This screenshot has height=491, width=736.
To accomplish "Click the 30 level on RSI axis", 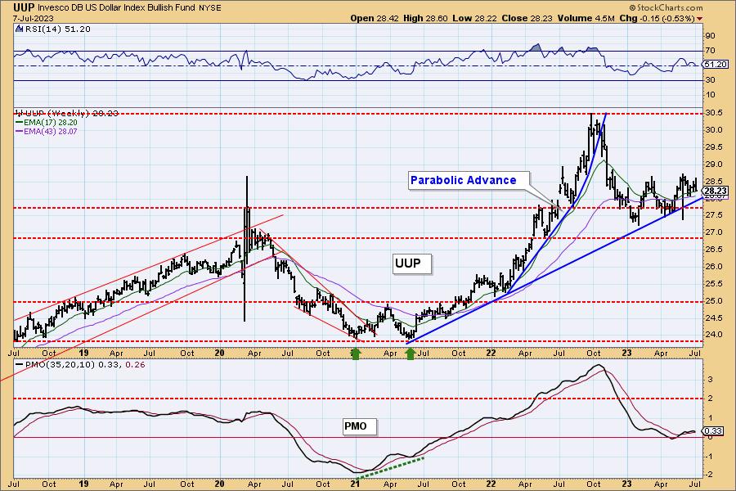I will [710, 80].
